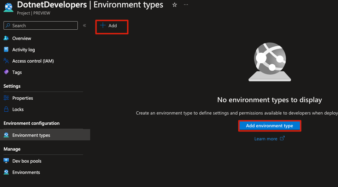Select Environment types in the sidebar
The image size is (338, 187).
31,135
